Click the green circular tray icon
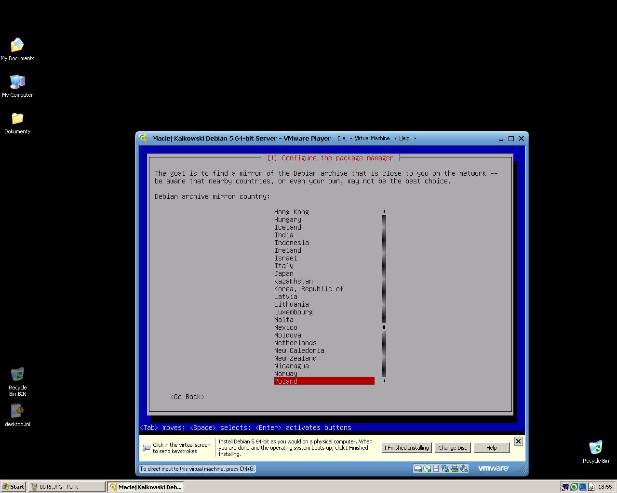The image size is (617, 493). click(x=574, y=487)
